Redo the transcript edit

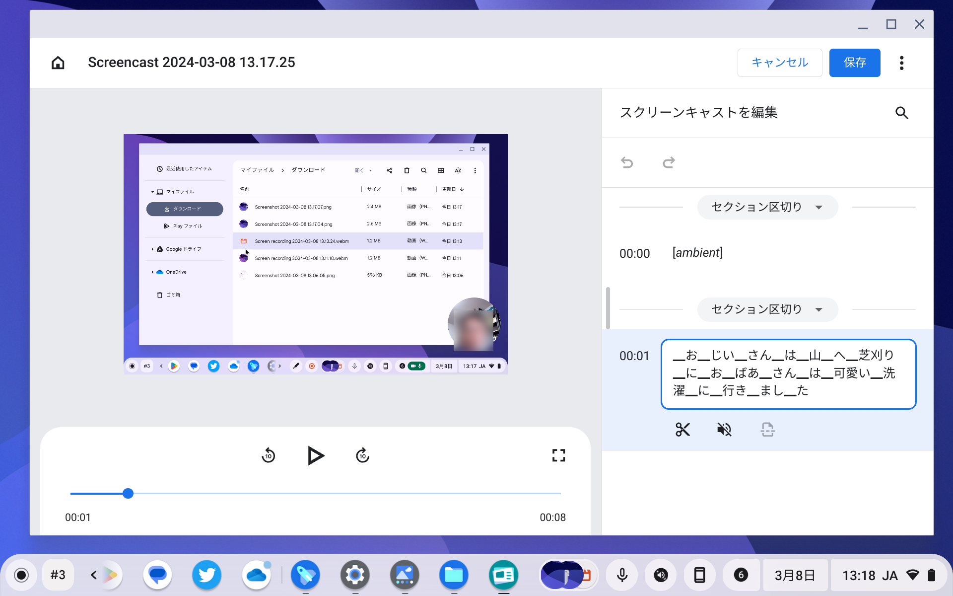[x=668, y=162]
